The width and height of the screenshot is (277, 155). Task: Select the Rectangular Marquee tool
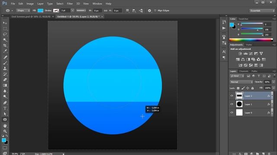click(x=5, y=29)
